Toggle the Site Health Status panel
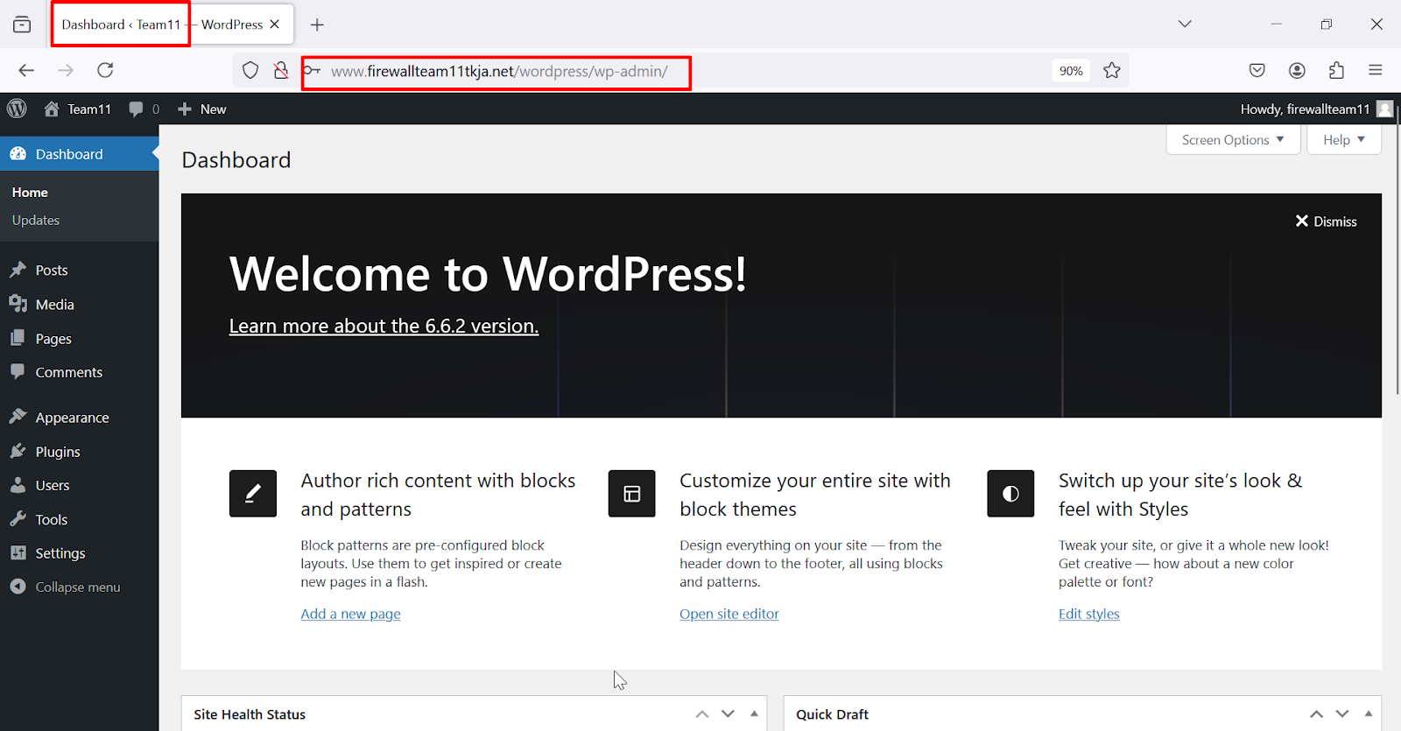The width and height of the screenshot is (1401, 731). tap(754, 714)
